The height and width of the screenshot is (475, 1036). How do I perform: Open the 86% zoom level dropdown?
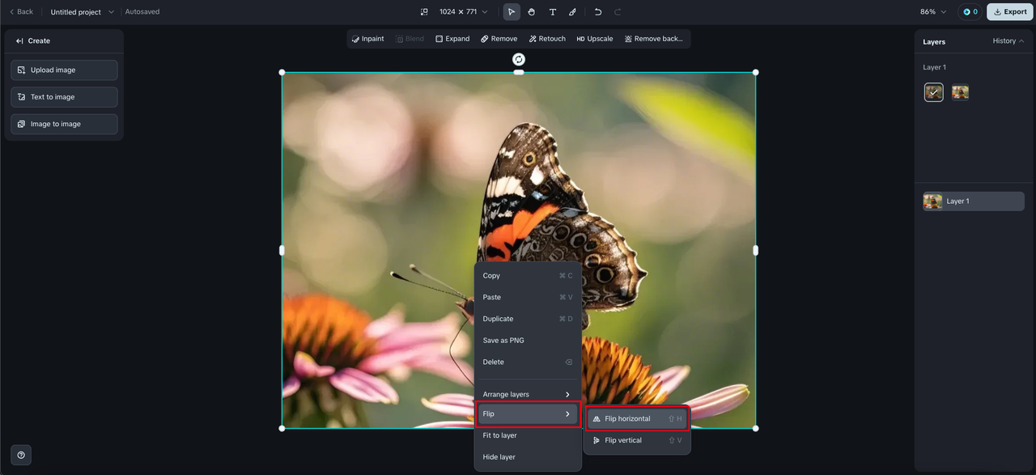(x=933, y=12)
